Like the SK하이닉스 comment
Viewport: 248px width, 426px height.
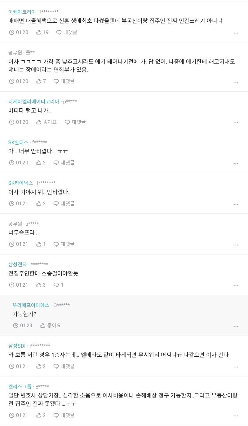(x=39, y=203)
